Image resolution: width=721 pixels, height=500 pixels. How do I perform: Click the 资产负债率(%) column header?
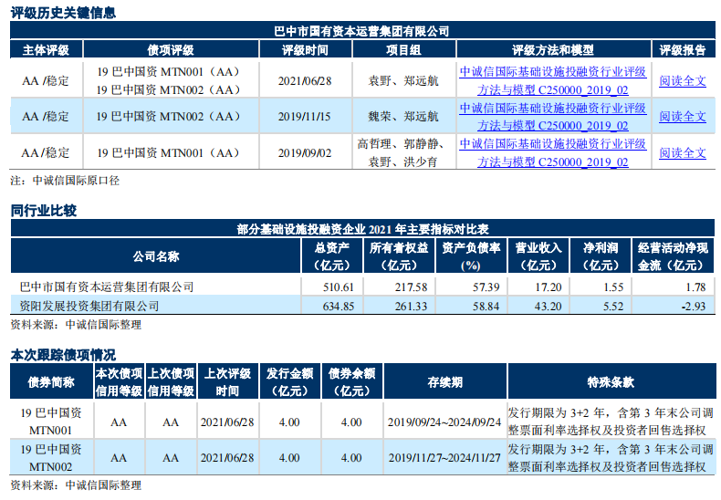[x=471, y=256]
